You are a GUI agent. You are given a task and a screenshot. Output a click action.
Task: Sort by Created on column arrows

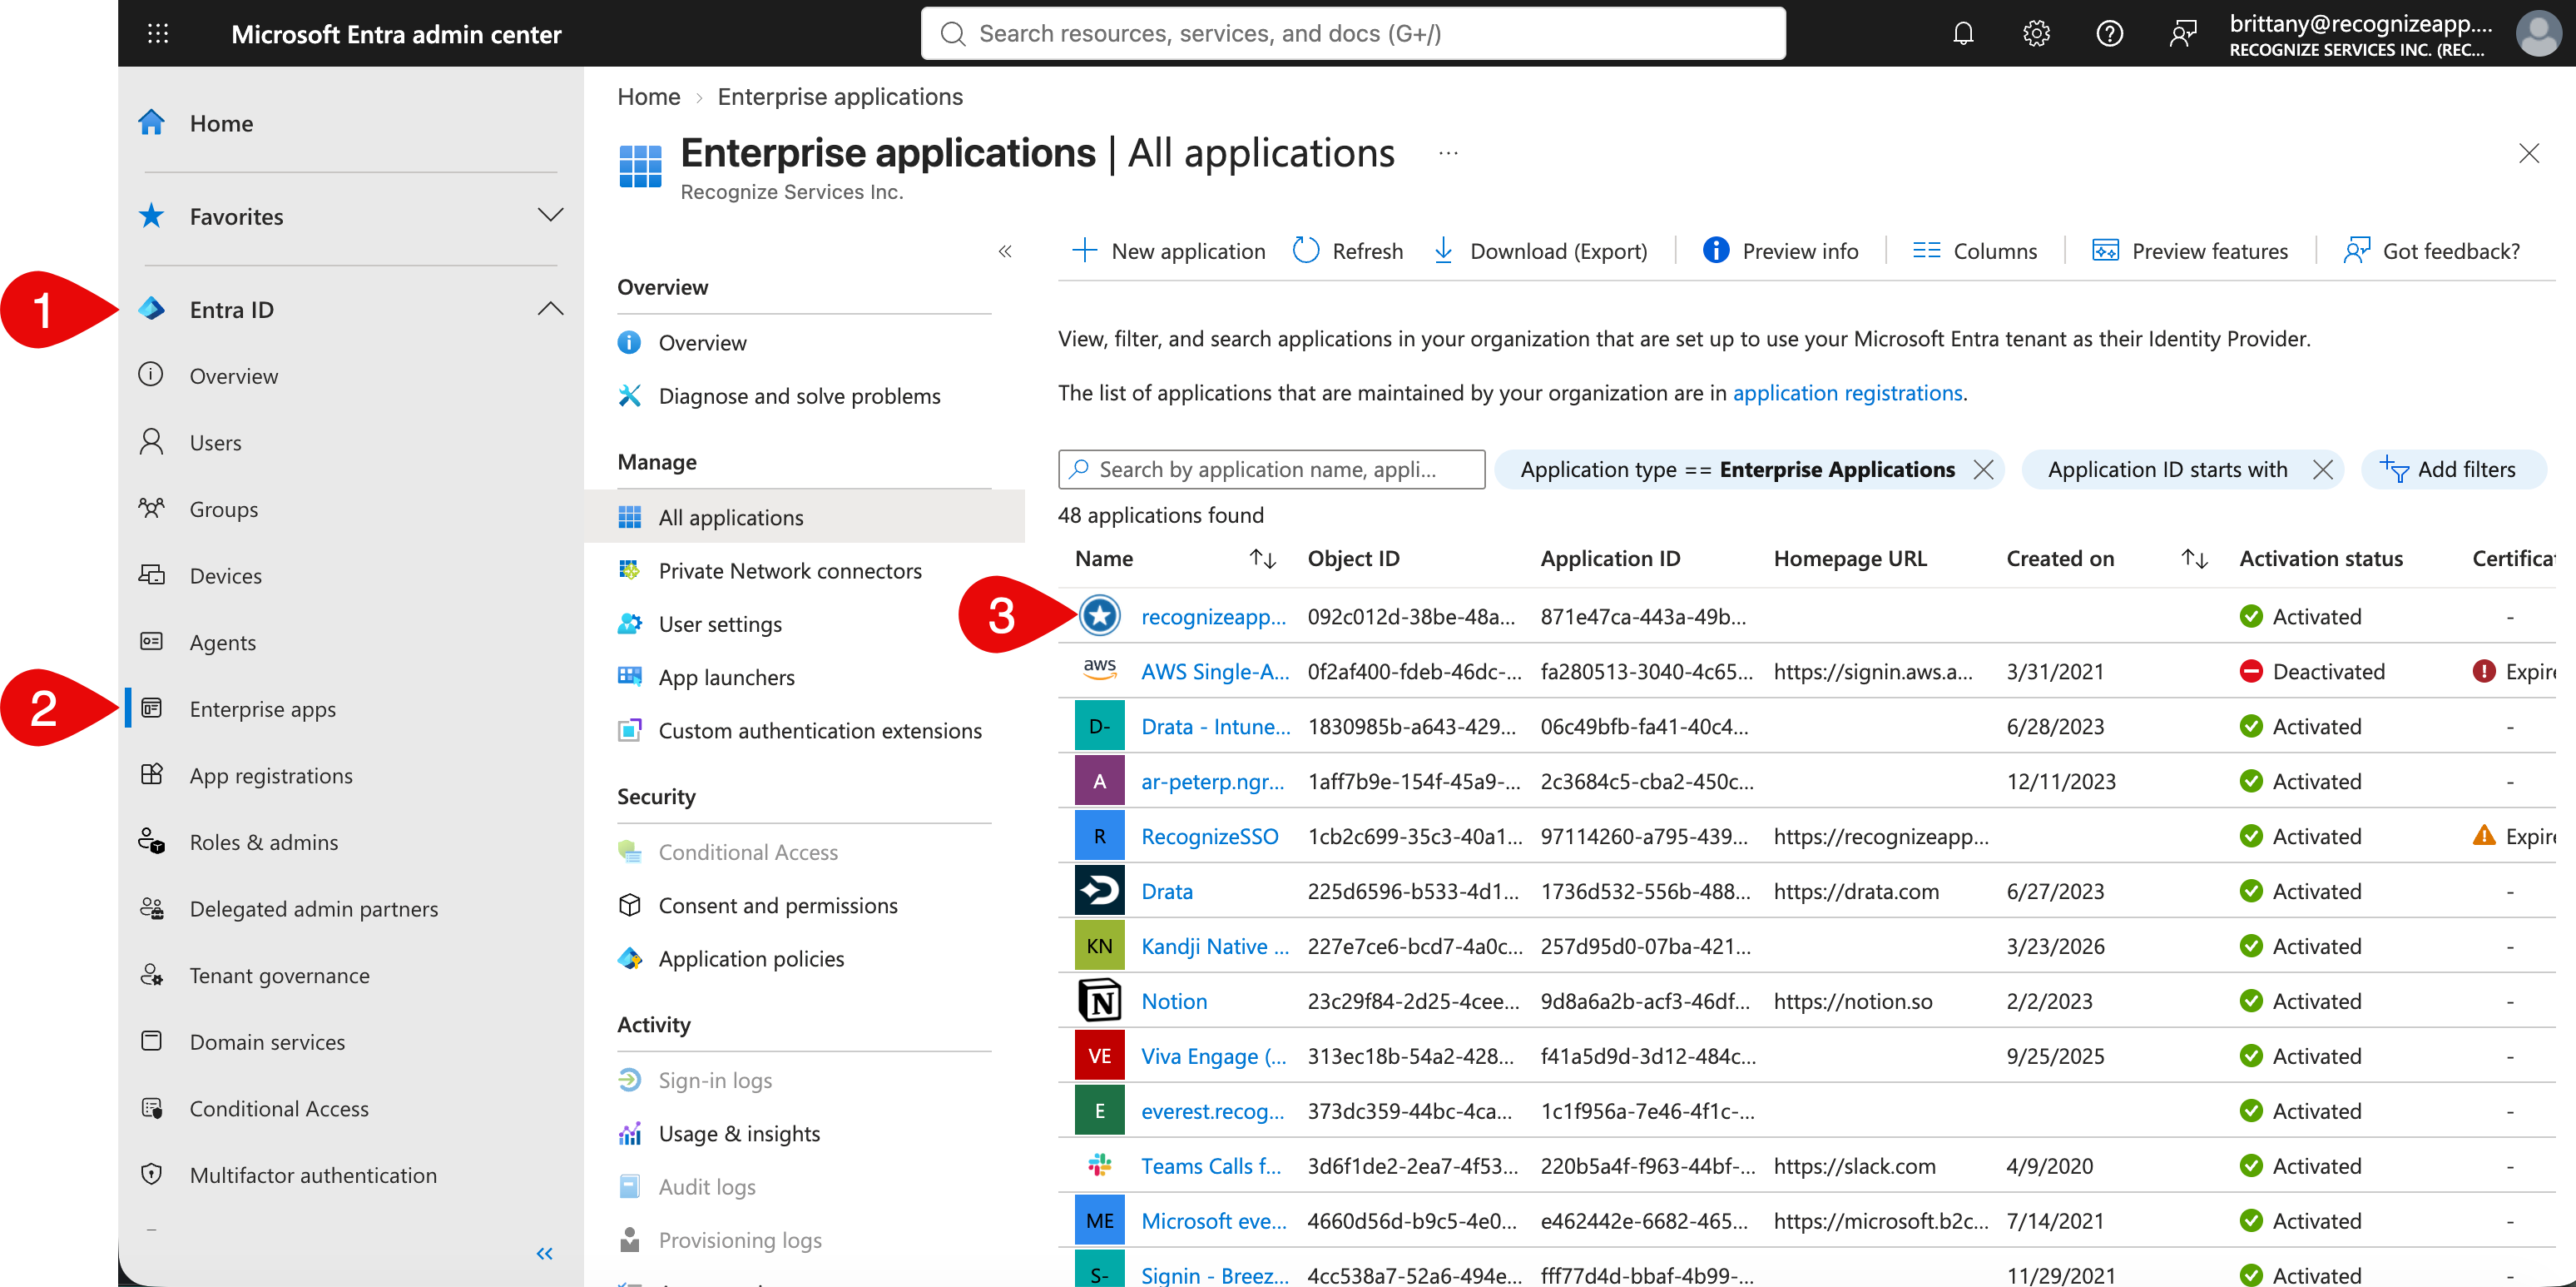[2194, 559]
